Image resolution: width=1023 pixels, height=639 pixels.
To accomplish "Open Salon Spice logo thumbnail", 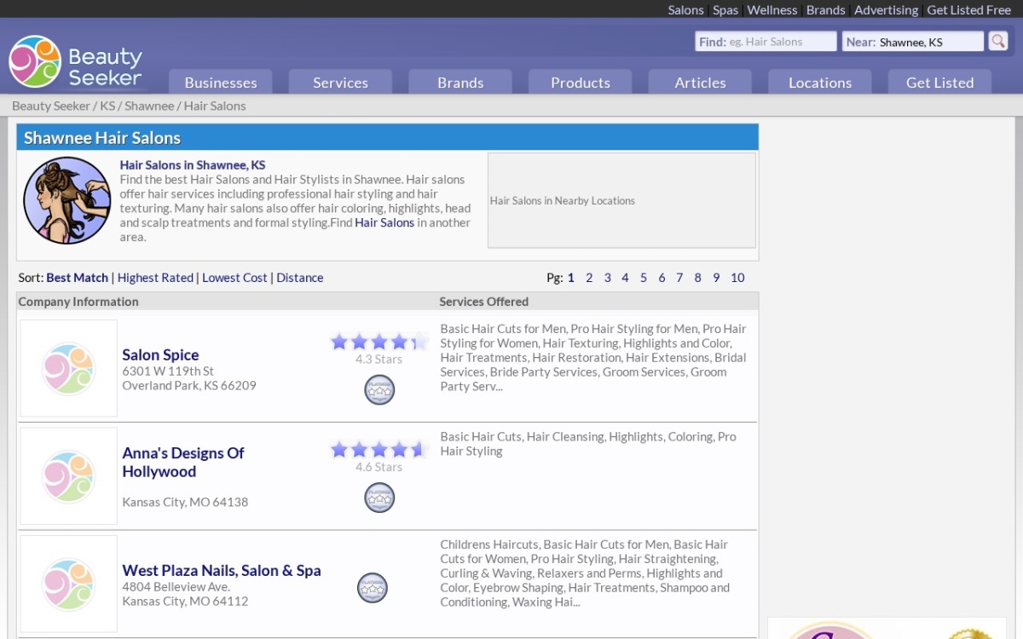I will coord(69,368).
